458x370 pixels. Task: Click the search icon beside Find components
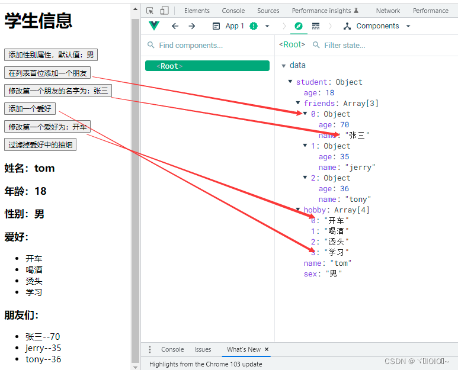150,45
